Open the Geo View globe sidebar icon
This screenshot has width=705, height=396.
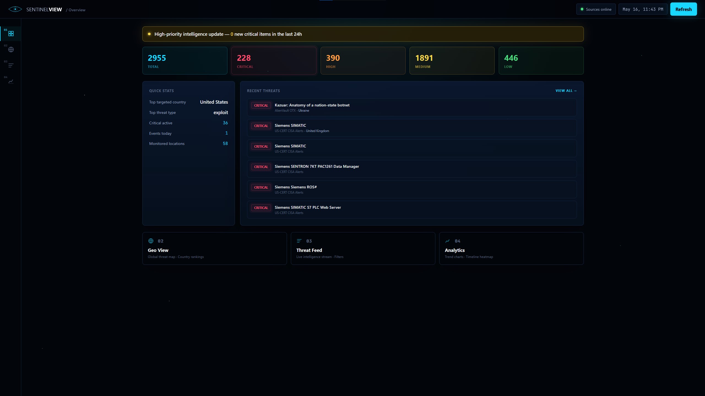coord(11,50)
